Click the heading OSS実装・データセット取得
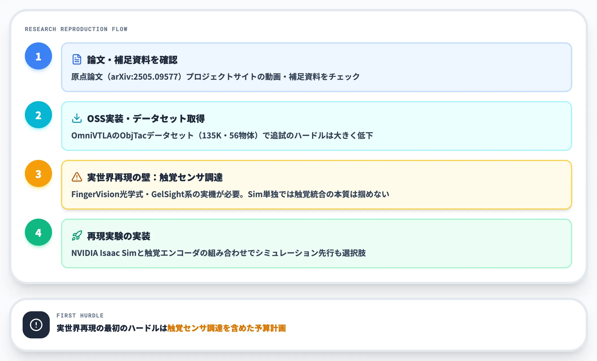This screenshot has height=361, width=597. [x=146, y=119]
